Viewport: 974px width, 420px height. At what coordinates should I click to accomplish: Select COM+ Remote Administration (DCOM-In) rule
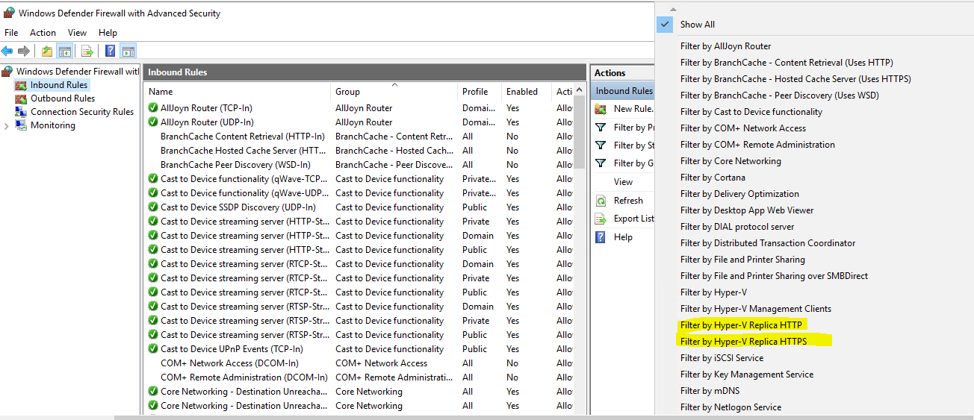pos(244,377)
